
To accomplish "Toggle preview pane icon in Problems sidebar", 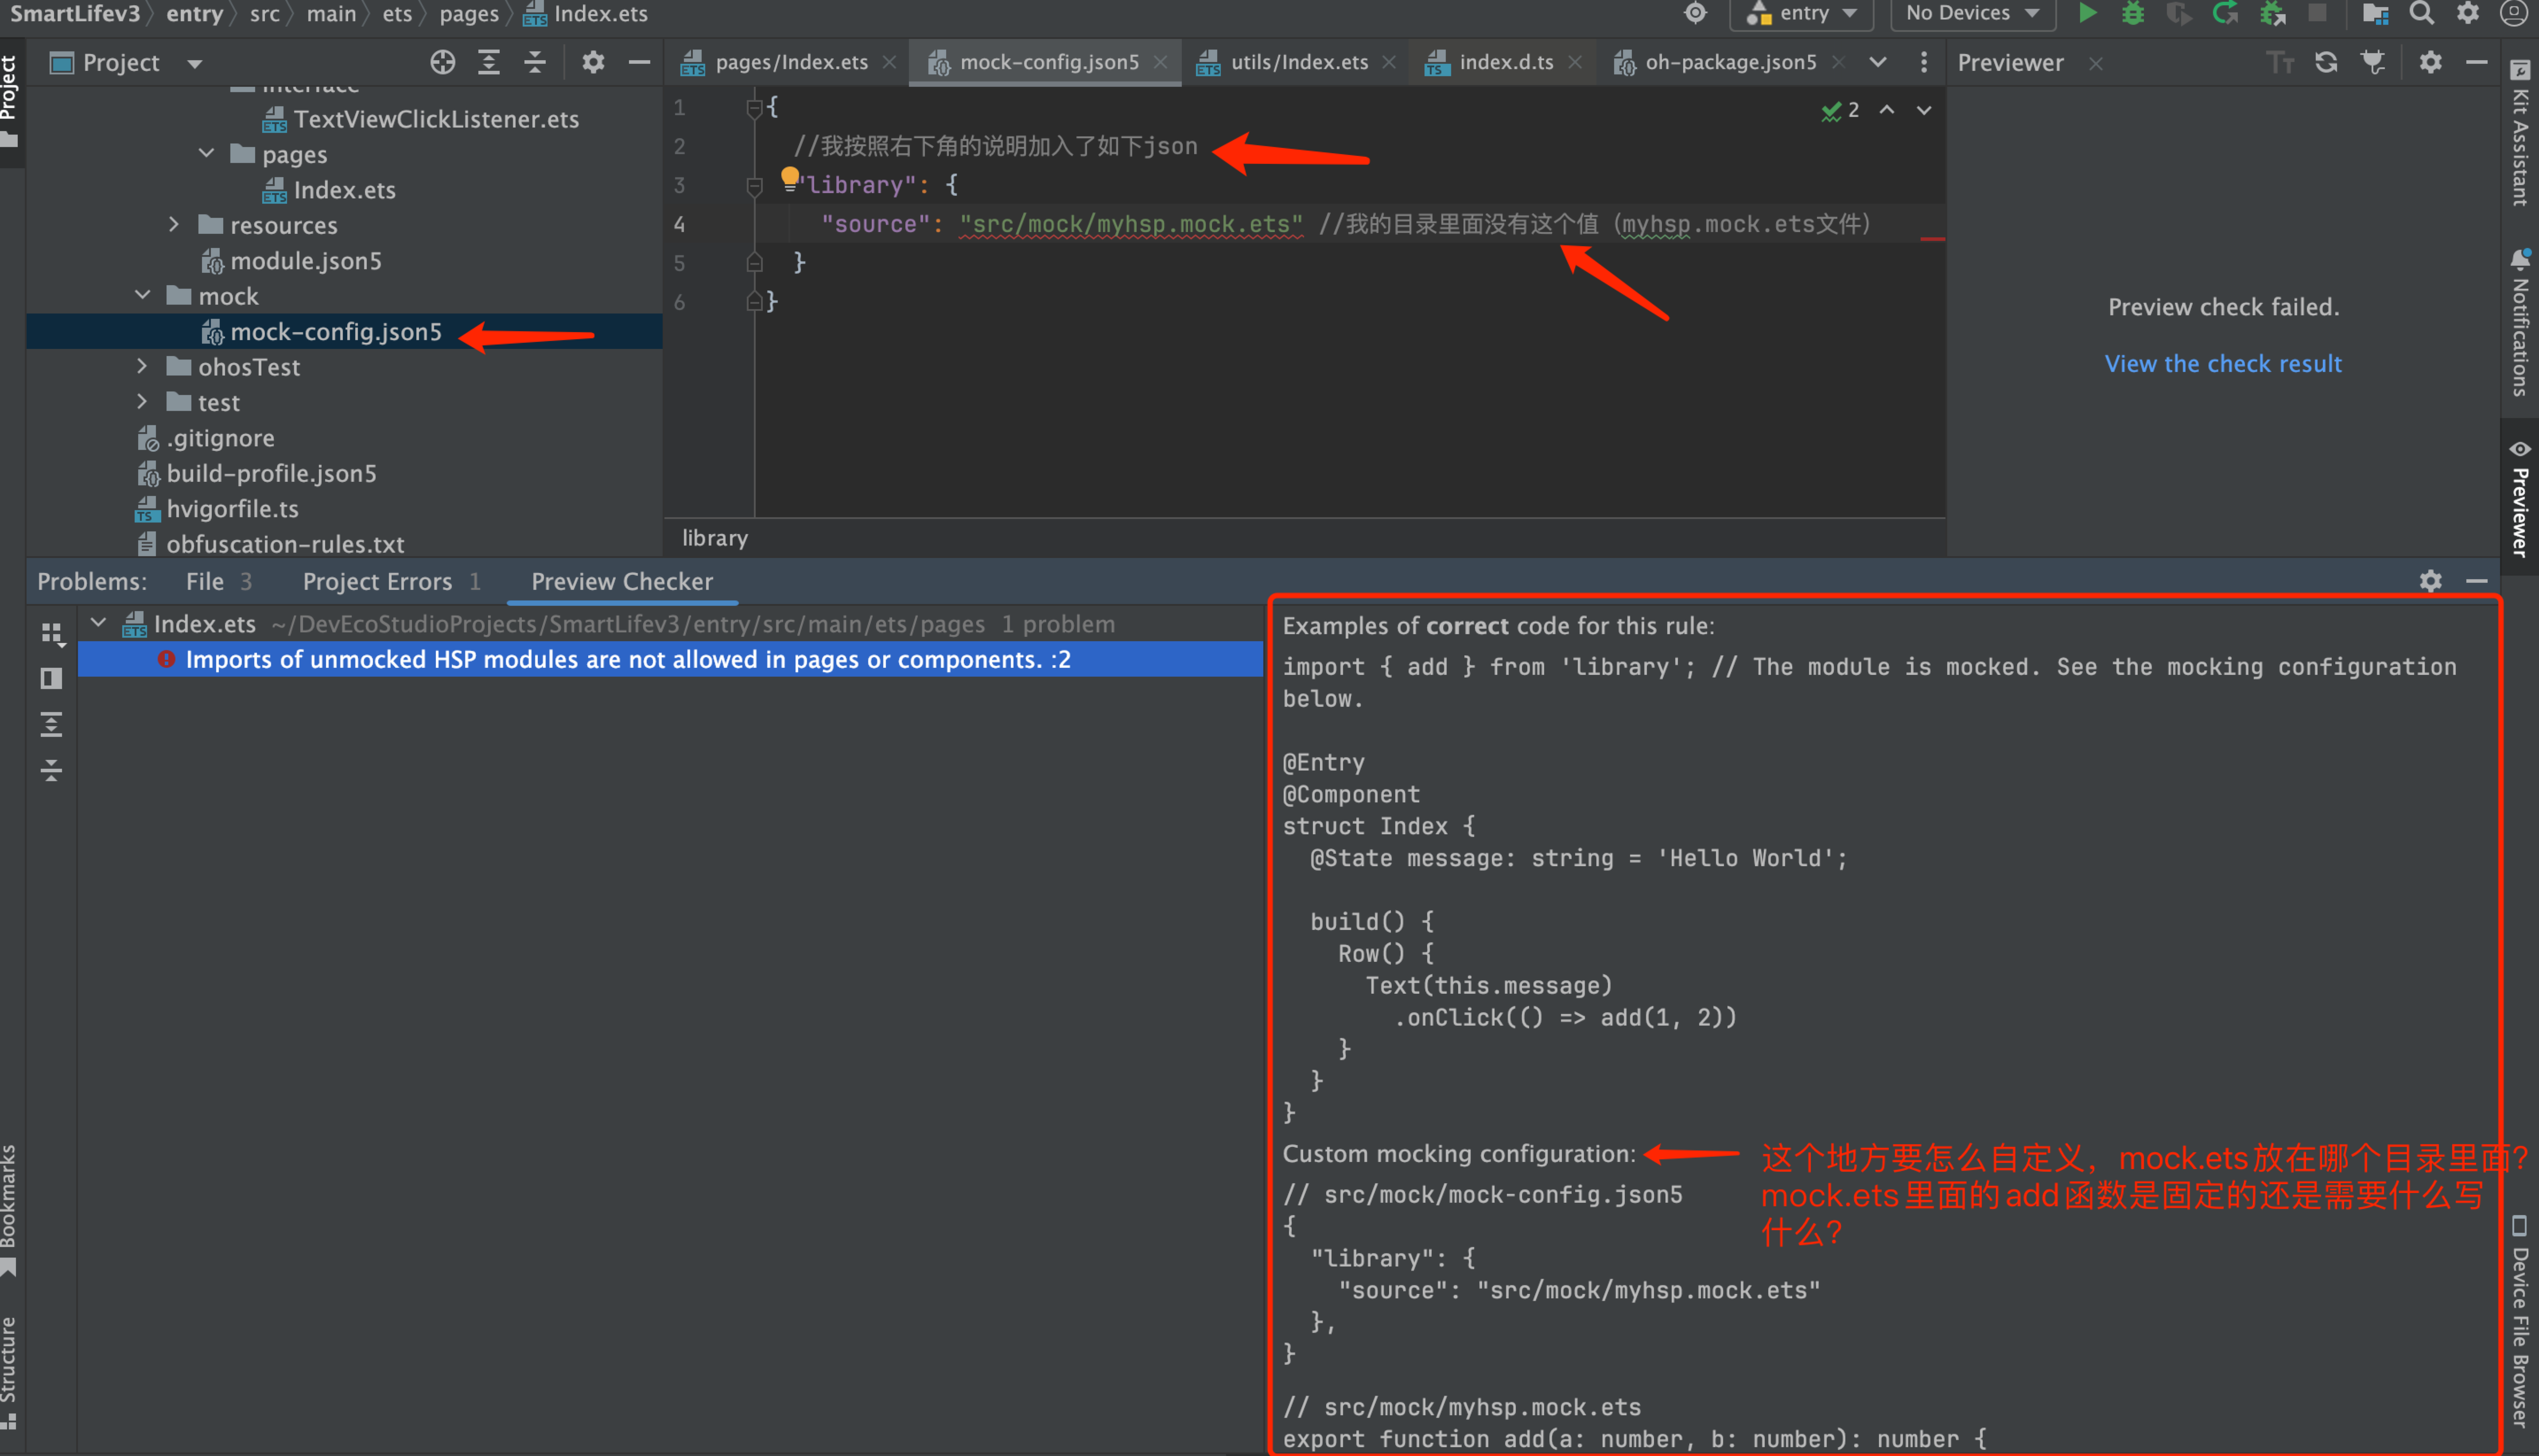I will 52,679.
